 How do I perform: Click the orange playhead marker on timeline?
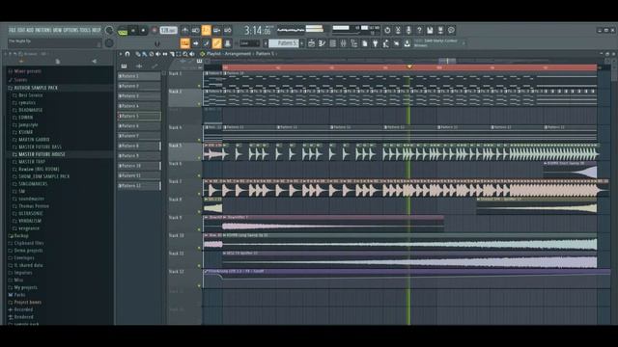point(409,67)
